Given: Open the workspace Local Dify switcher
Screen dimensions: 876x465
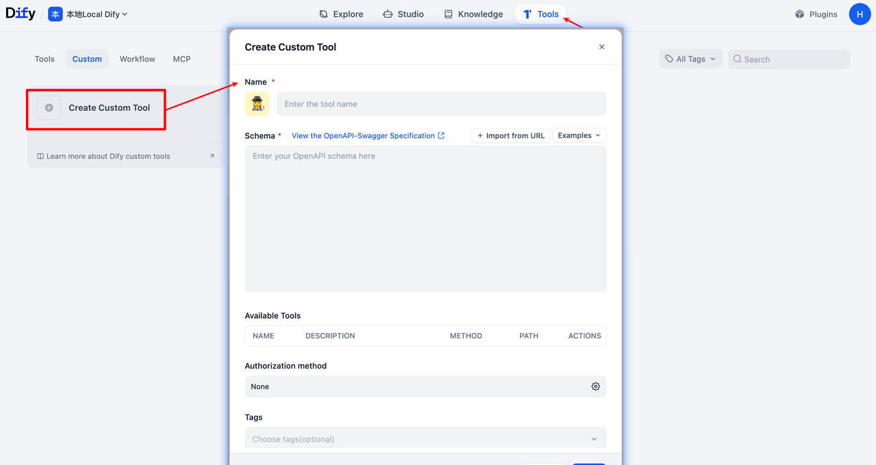Looking at the screenshot, I should click(x=88, y=14).
